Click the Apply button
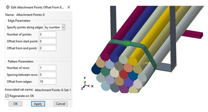This screenshot has height=112, width=208. tap(38, 104)
